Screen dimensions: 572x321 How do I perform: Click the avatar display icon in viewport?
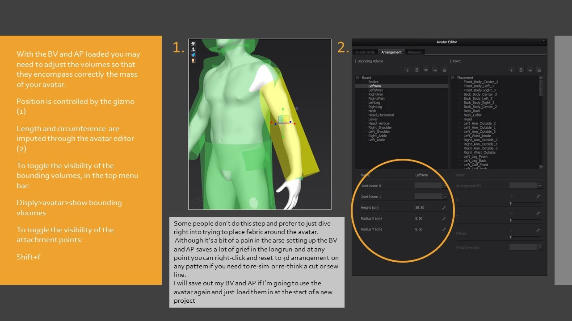[x=193, y=49]
